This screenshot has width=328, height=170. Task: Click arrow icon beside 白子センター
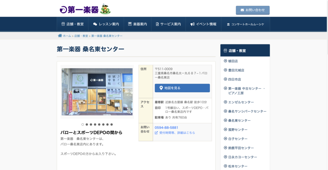coord(225,139)
